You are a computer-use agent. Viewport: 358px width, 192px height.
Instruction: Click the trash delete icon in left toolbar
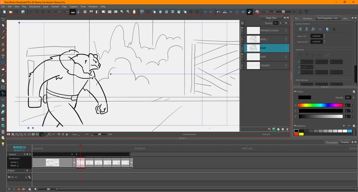(x=3, y=132)
